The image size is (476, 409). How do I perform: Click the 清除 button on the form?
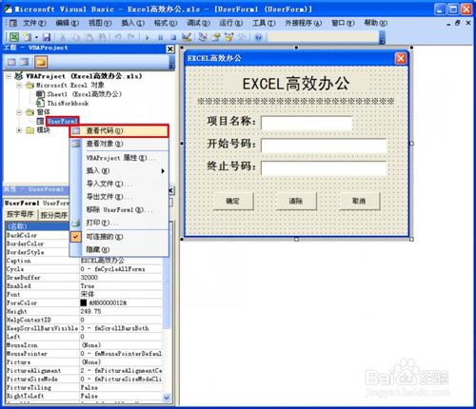coord(296,201)
